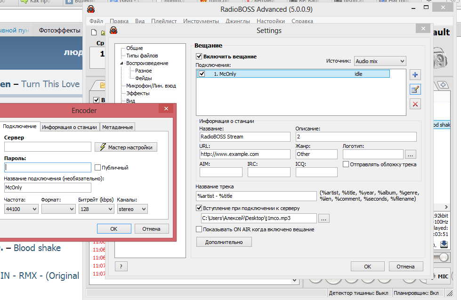Screen dimensions: 461x300
Task: Select Микрофон/Лин. вход in settings tree
Action: (x=151, y=86)
